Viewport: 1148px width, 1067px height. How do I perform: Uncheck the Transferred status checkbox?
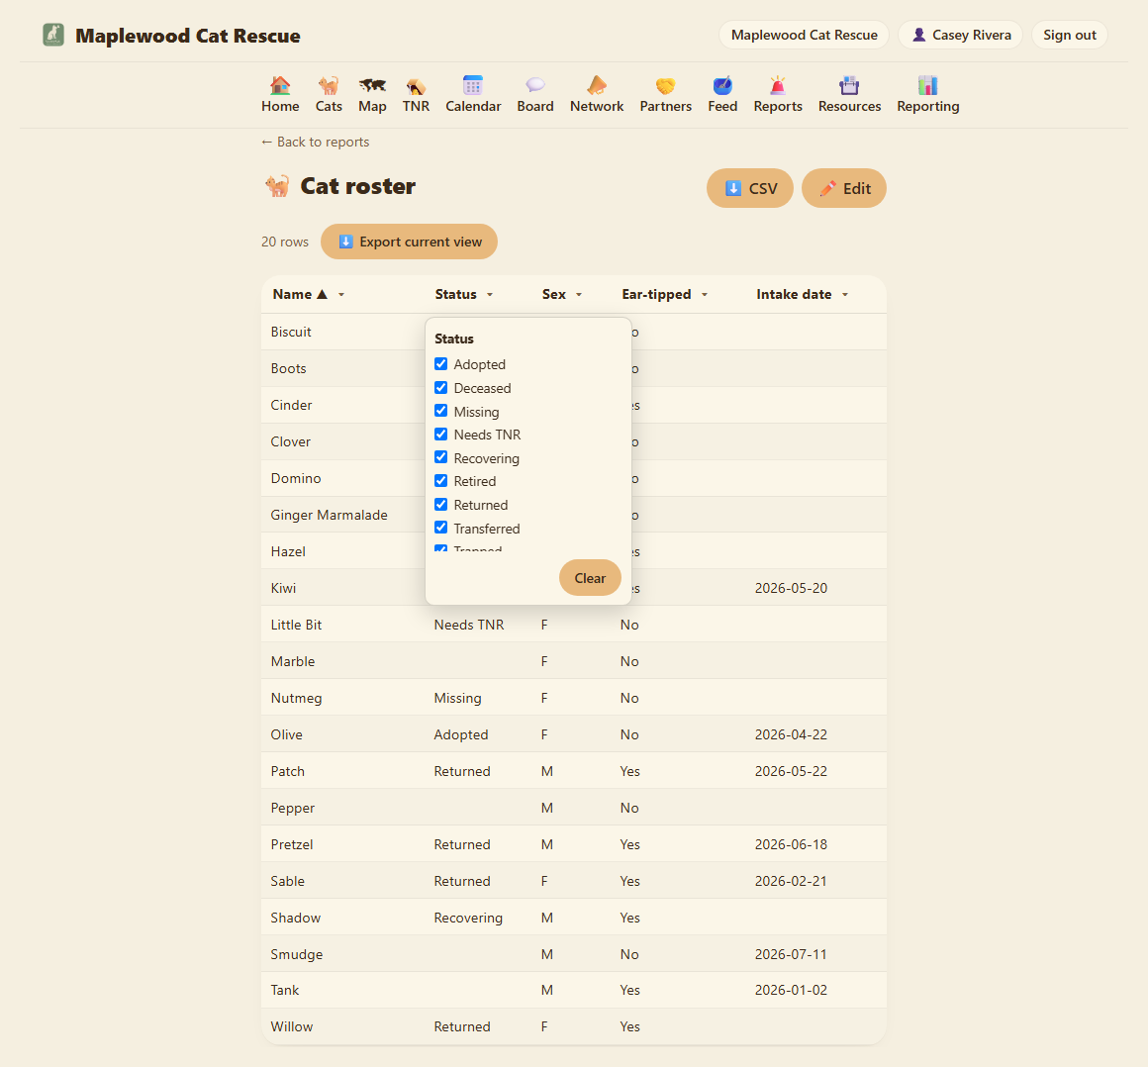(440, 528)
